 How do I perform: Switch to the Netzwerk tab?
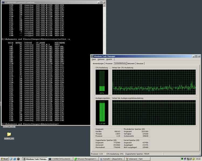tap(131, 64)
